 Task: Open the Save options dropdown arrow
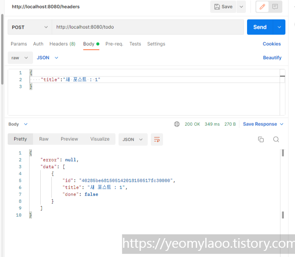241,7
